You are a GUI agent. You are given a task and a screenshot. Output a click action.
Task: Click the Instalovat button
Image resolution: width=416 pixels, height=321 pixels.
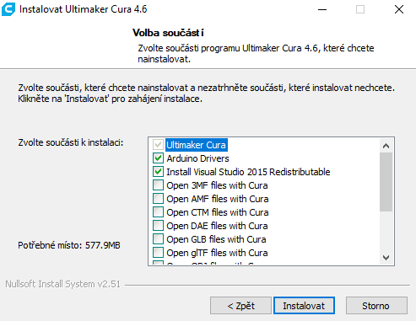click(304, 306)
